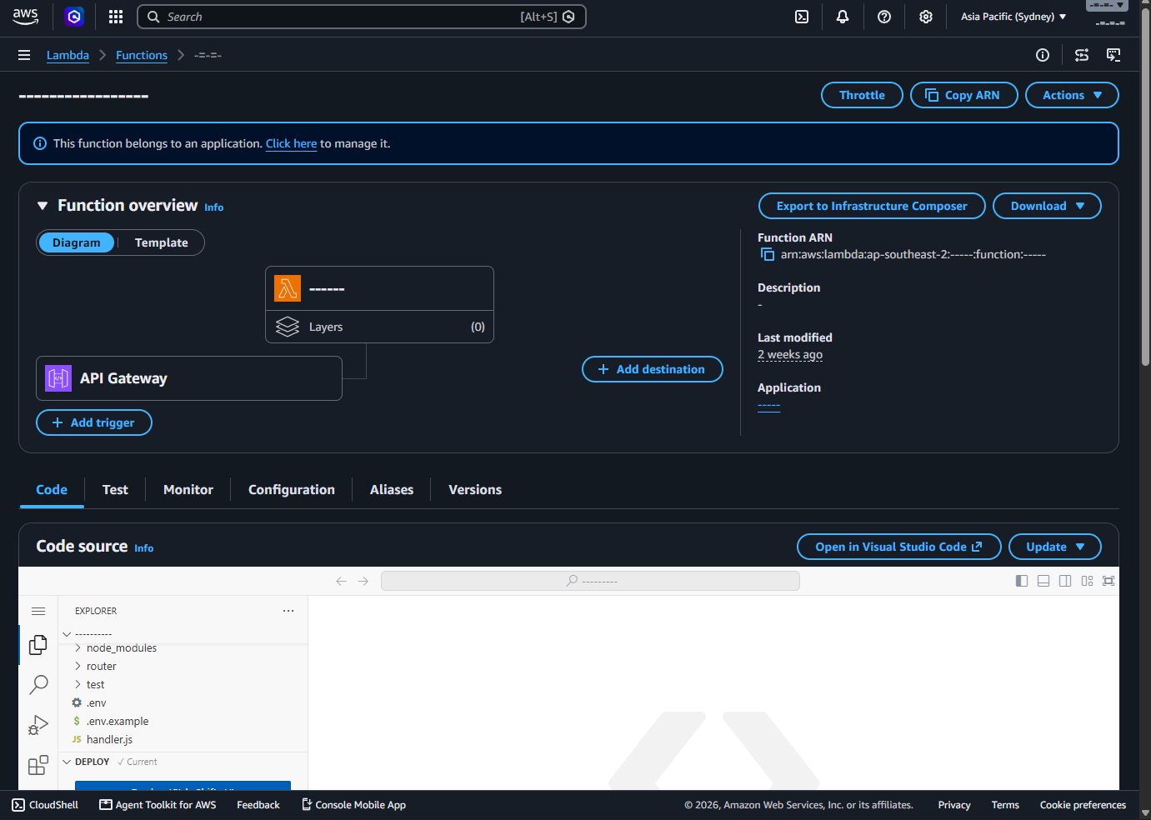Click the Add trigger button
1151x820 pixels.
coord(94,422)
